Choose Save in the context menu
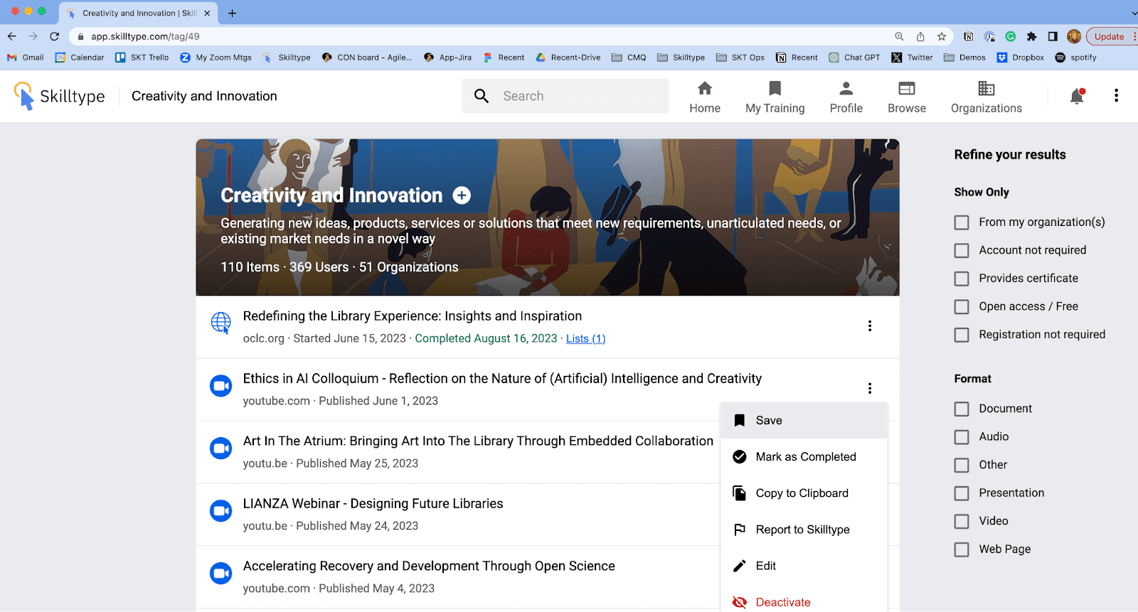The height and width of the screenshot is (612, 1138). tap(804, 420)
